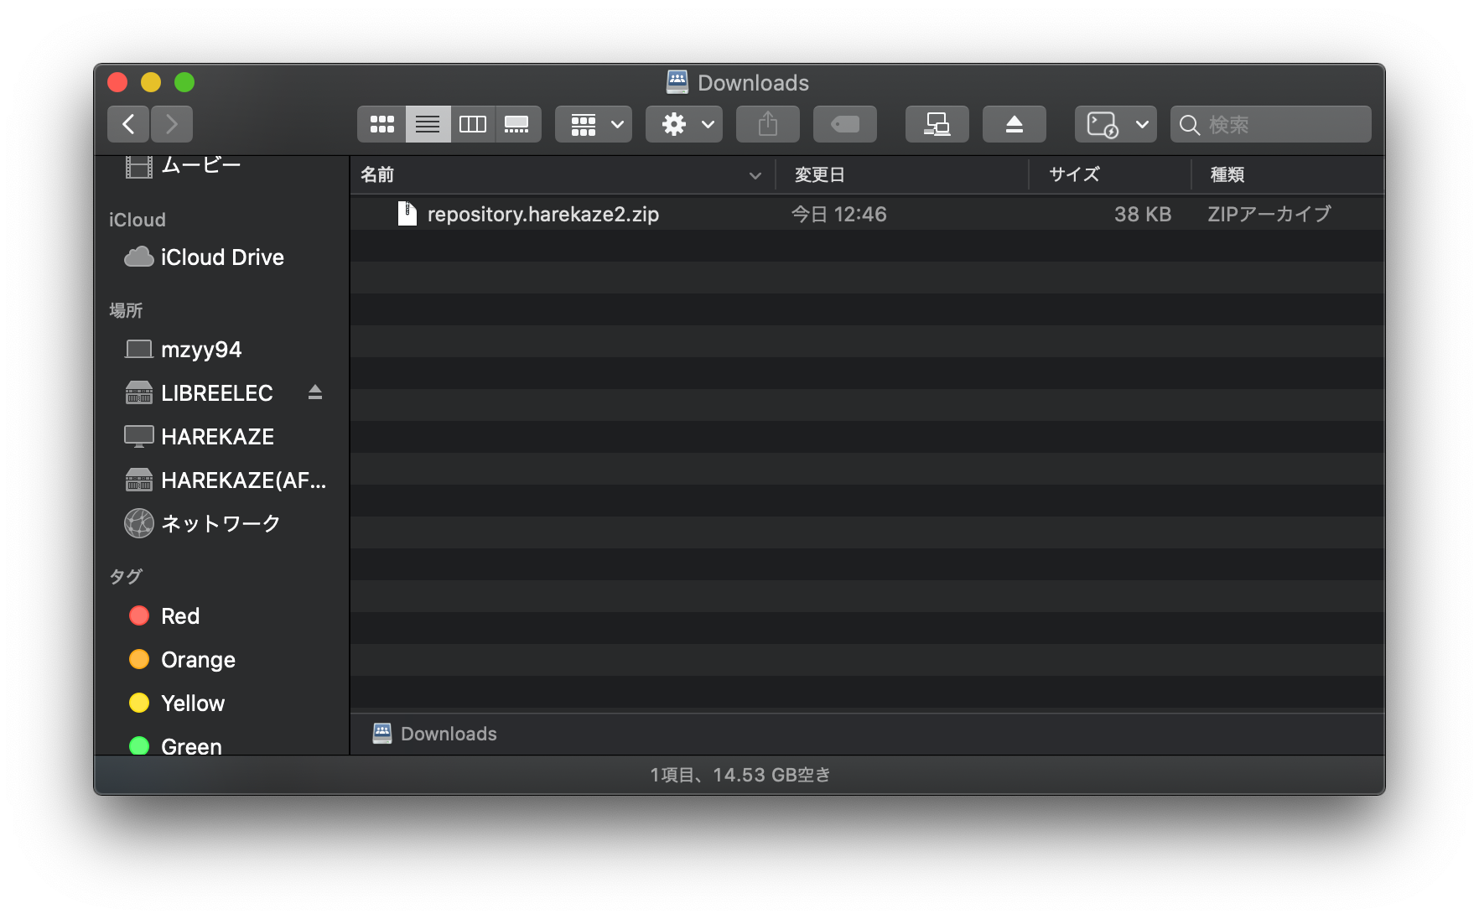Click the LIBREELEC drive icon
Viewport: 1479px width, 919px height.
[x=138, y=392]
